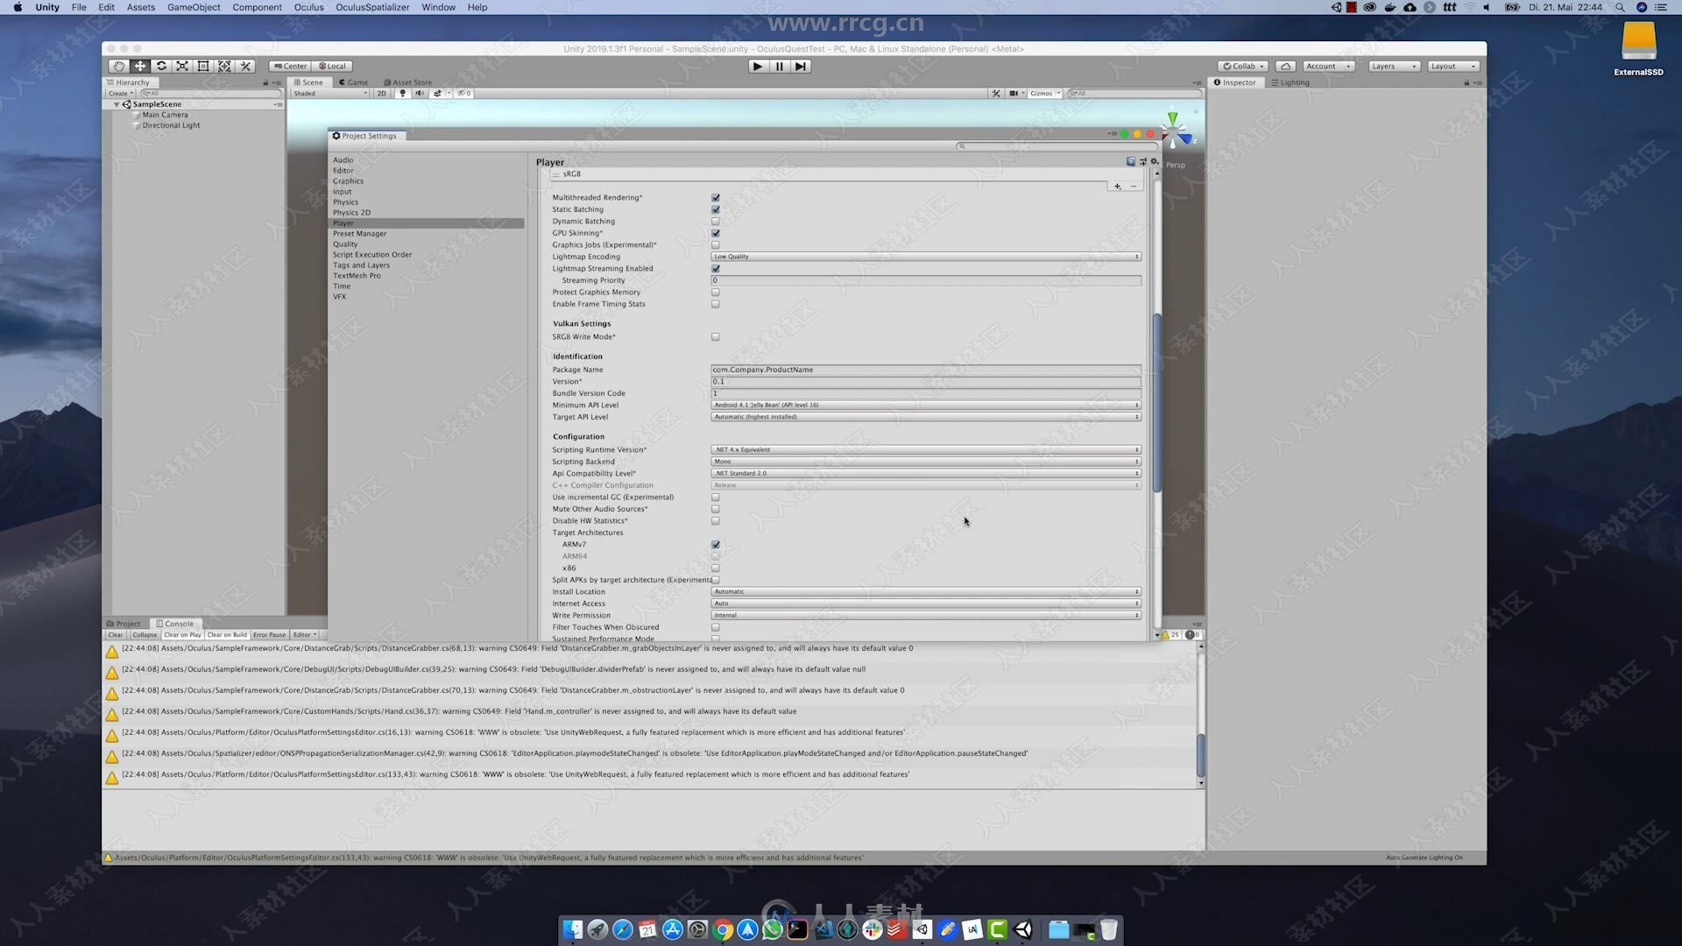Collapse the SampleScene hierarchy item

pos(117,104)
